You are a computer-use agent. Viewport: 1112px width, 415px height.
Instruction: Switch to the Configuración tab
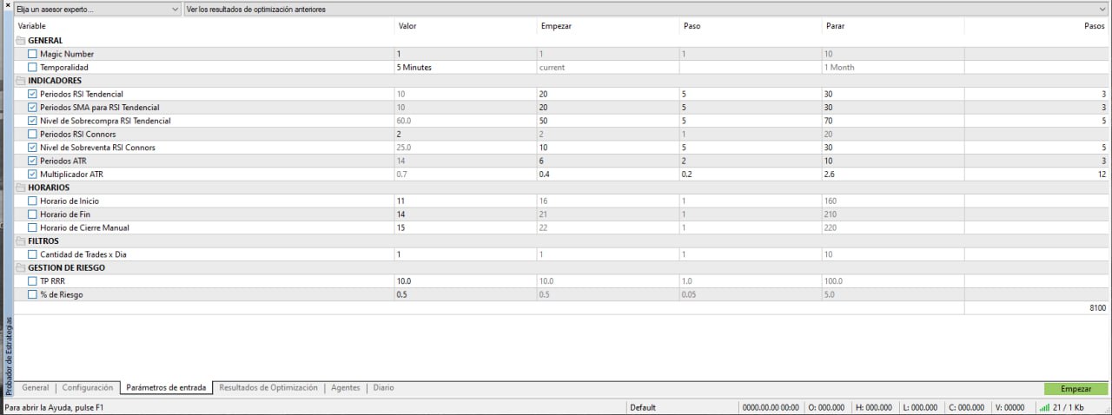click(88, 388)
